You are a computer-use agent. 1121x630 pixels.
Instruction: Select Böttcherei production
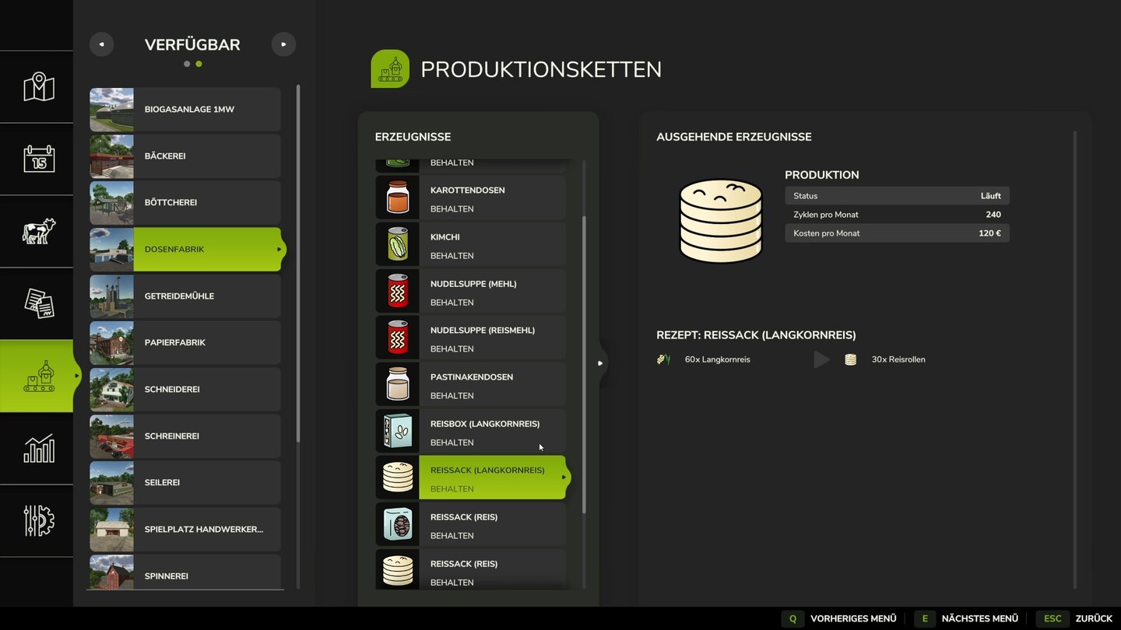tap(185, 203)
